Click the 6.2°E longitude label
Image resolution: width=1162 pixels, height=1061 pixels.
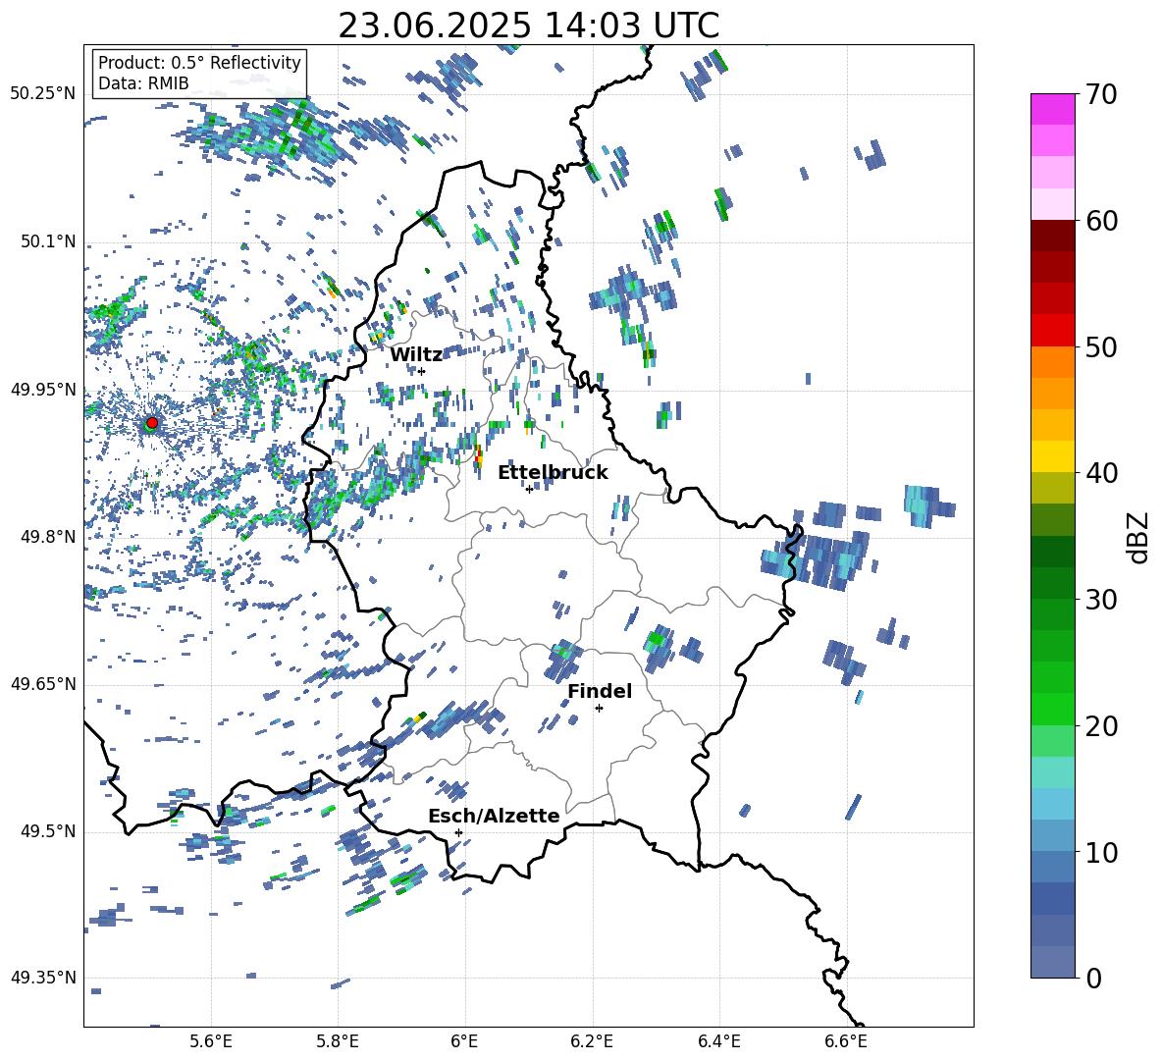pyautogui.click(x=592, y=1041)
